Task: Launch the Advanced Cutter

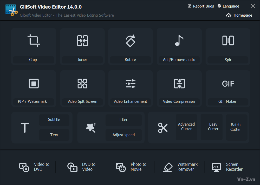Action: [186, 127]
